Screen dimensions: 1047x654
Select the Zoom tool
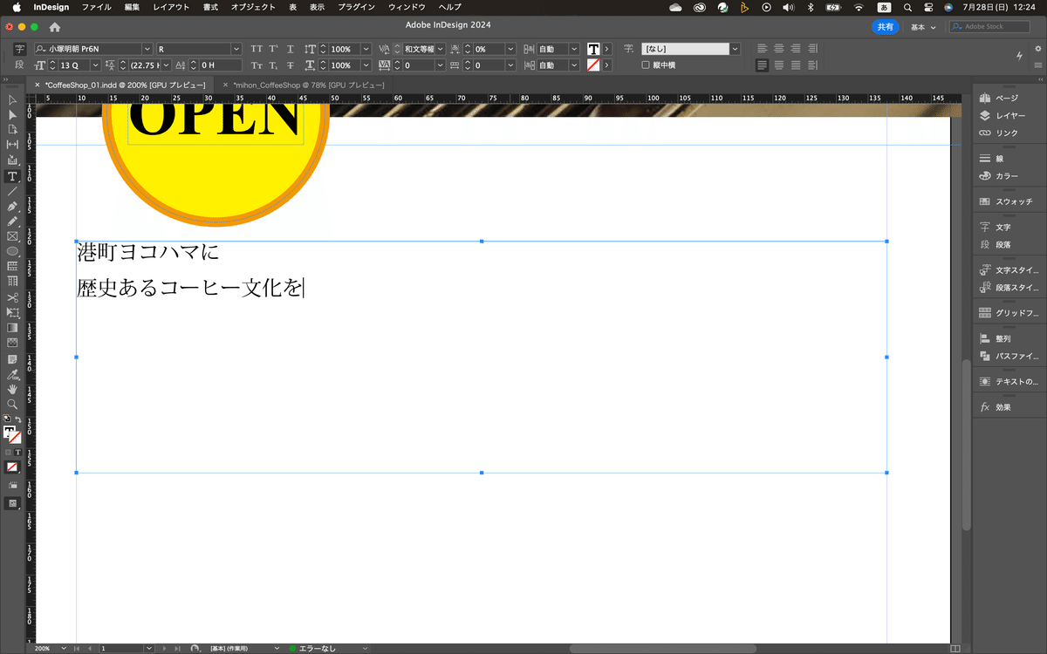[x=12, y=405]
